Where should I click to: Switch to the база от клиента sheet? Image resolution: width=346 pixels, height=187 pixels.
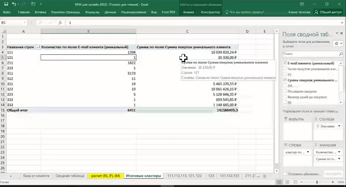[36, 176]
